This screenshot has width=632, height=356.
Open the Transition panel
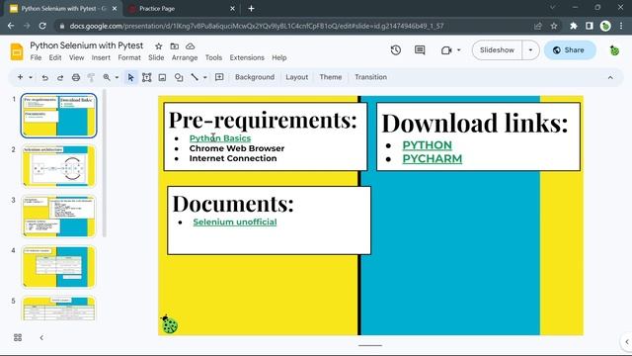click(x=371, y=77)
